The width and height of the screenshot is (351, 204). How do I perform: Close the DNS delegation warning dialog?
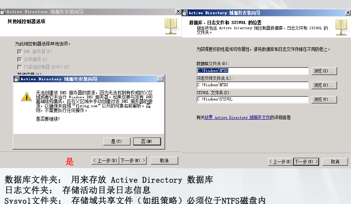click(160, 79)
